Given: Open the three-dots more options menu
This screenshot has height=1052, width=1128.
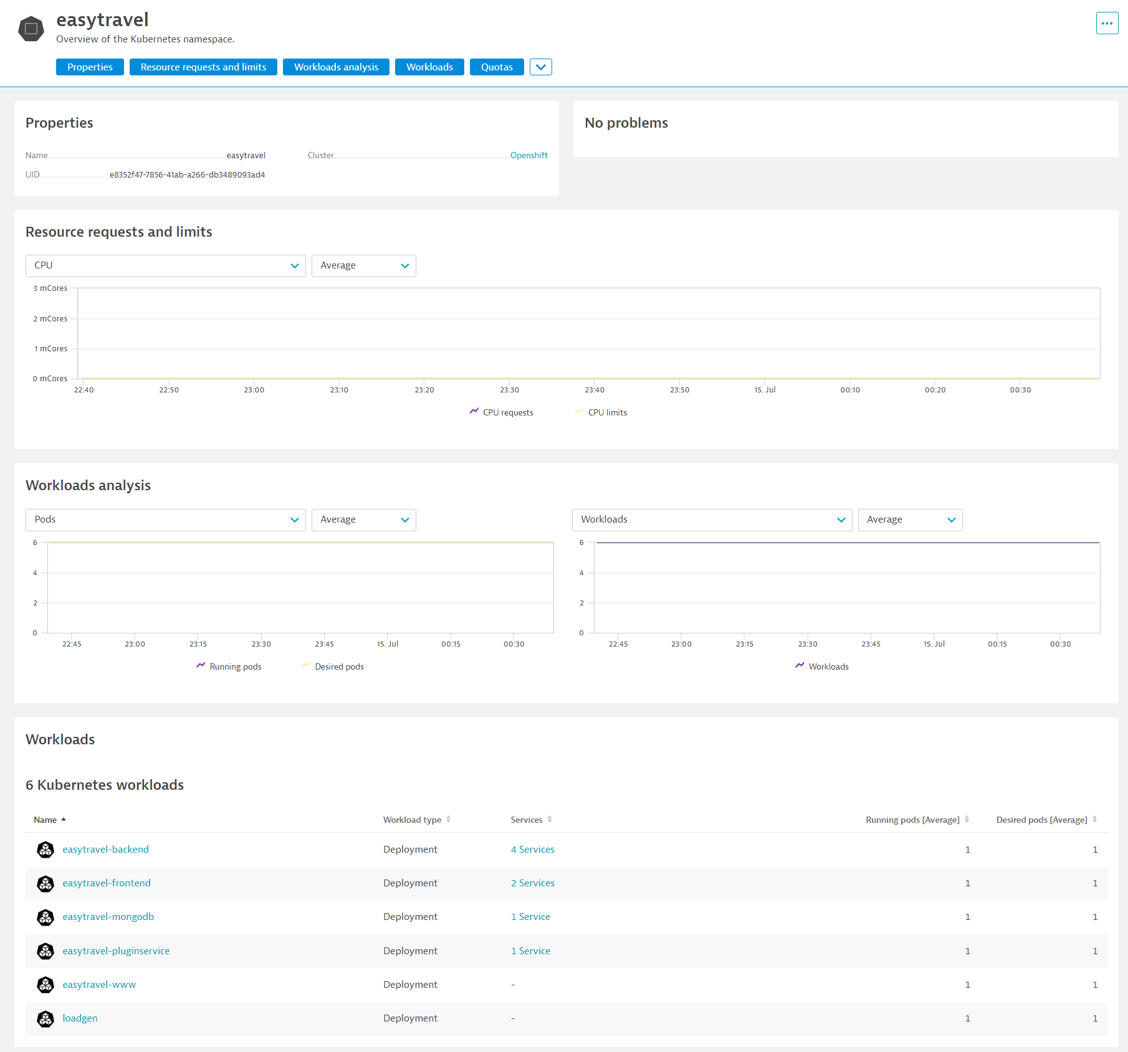Looking at the screenshot, I should (x=1107, y=23).
